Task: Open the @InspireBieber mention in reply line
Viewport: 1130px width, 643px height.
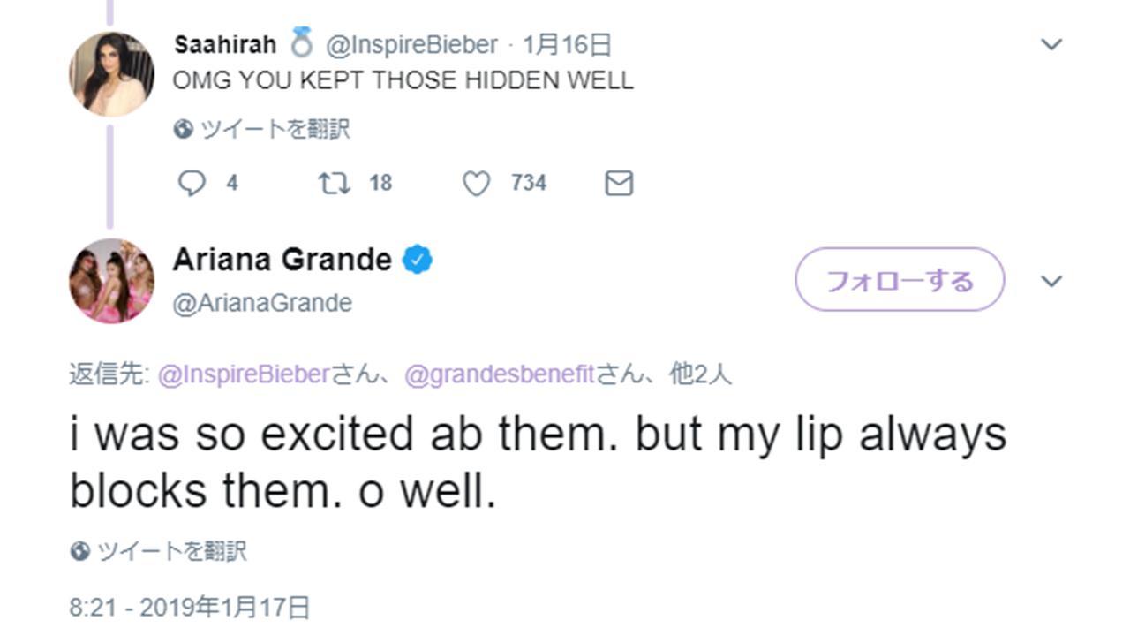Action: pos(245,375)
